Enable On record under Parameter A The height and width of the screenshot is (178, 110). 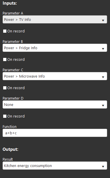pyautogui.click(x=5, y=31)
